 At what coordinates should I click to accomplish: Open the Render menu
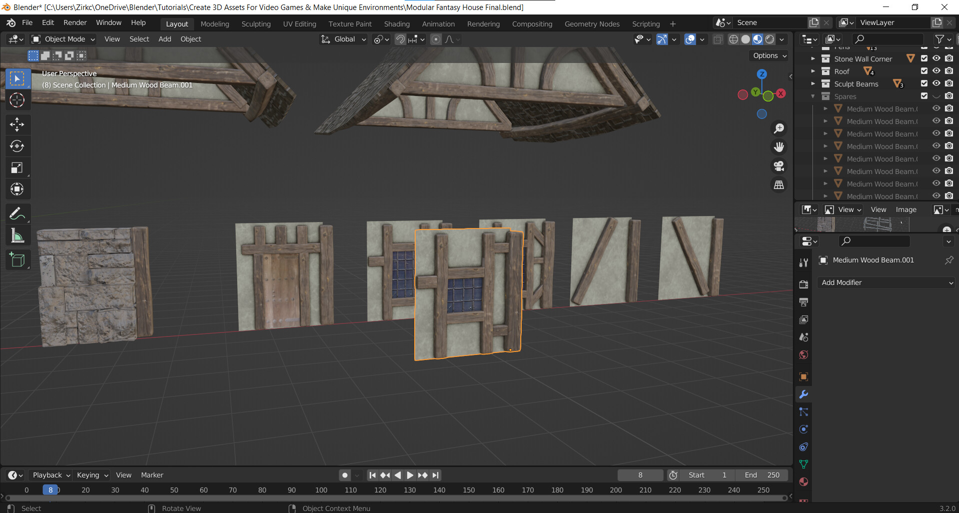tap(75, 22)
